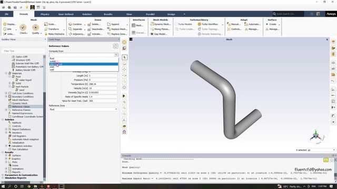
Task: Click the Temperature reference value field
Action: [x=103, y=84]
